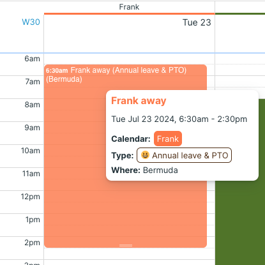This screenshot has width=265, height=265.
Task: Open the Tue 23 day header
Action: (197, 22)
